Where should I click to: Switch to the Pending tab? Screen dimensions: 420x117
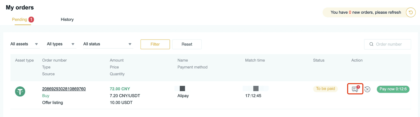coord(19,19)
